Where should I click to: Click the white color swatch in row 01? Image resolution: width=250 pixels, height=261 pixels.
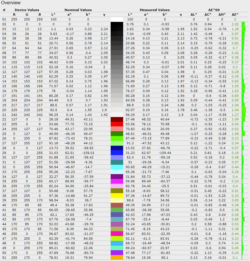coord(117,19)
